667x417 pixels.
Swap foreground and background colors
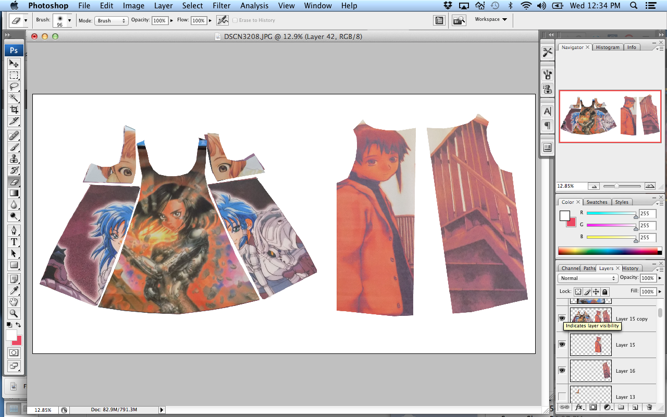[19, 325]
